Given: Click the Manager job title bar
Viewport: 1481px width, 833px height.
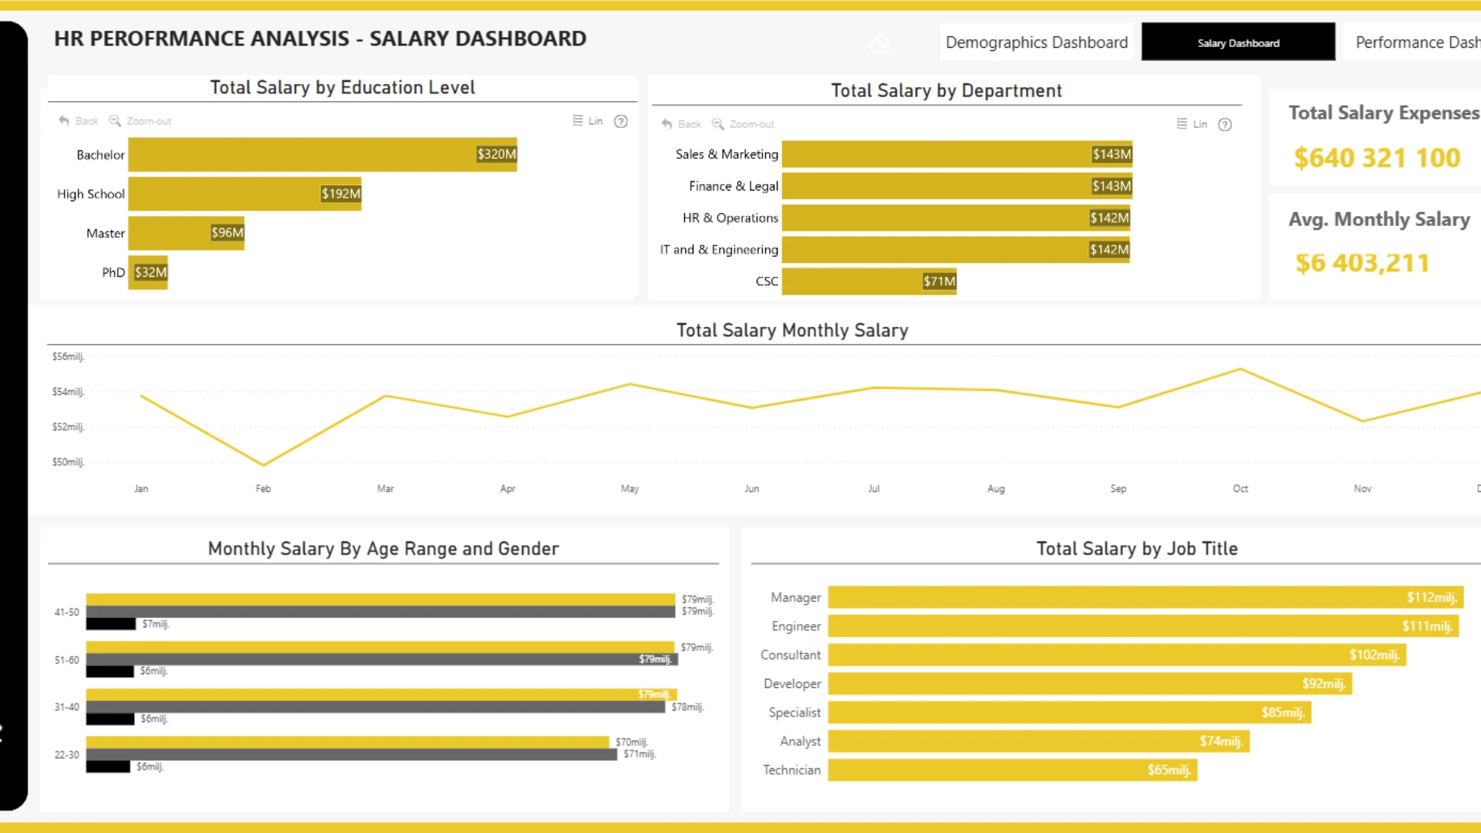Looking at the screenshot, I should (1145, 598).
